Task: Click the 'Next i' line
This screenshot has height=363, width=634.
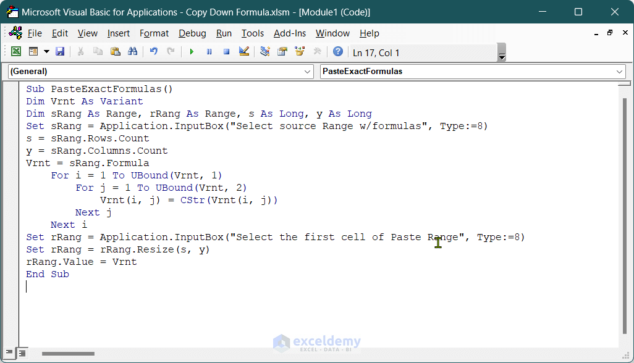Action: (69, 225)
